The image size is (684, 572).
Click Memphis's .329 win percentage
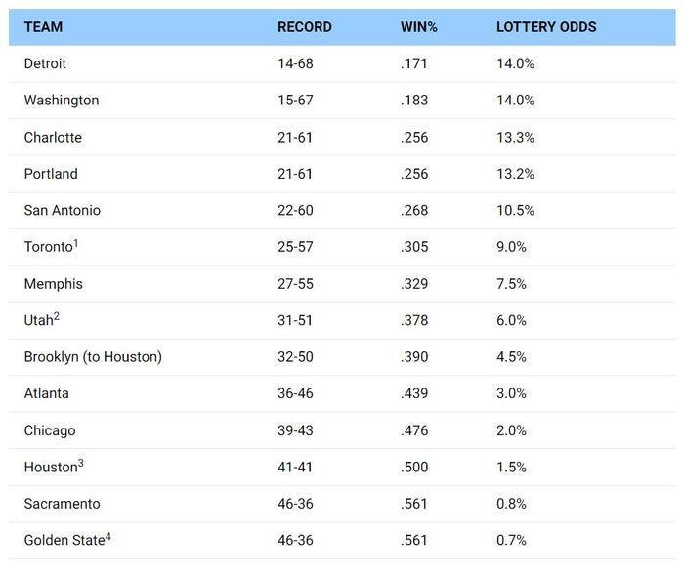click(414, 284)
